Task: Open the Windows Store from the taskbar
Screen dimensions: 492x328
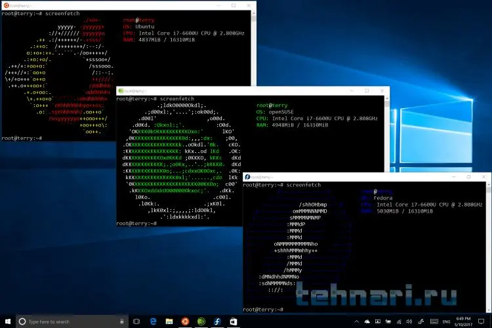Action: (234, 321)
